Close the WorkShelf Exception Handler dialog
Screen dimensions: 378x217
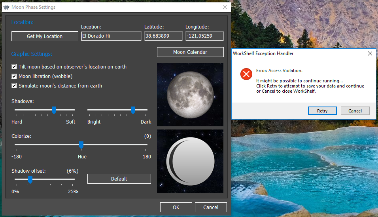(370, 53)
